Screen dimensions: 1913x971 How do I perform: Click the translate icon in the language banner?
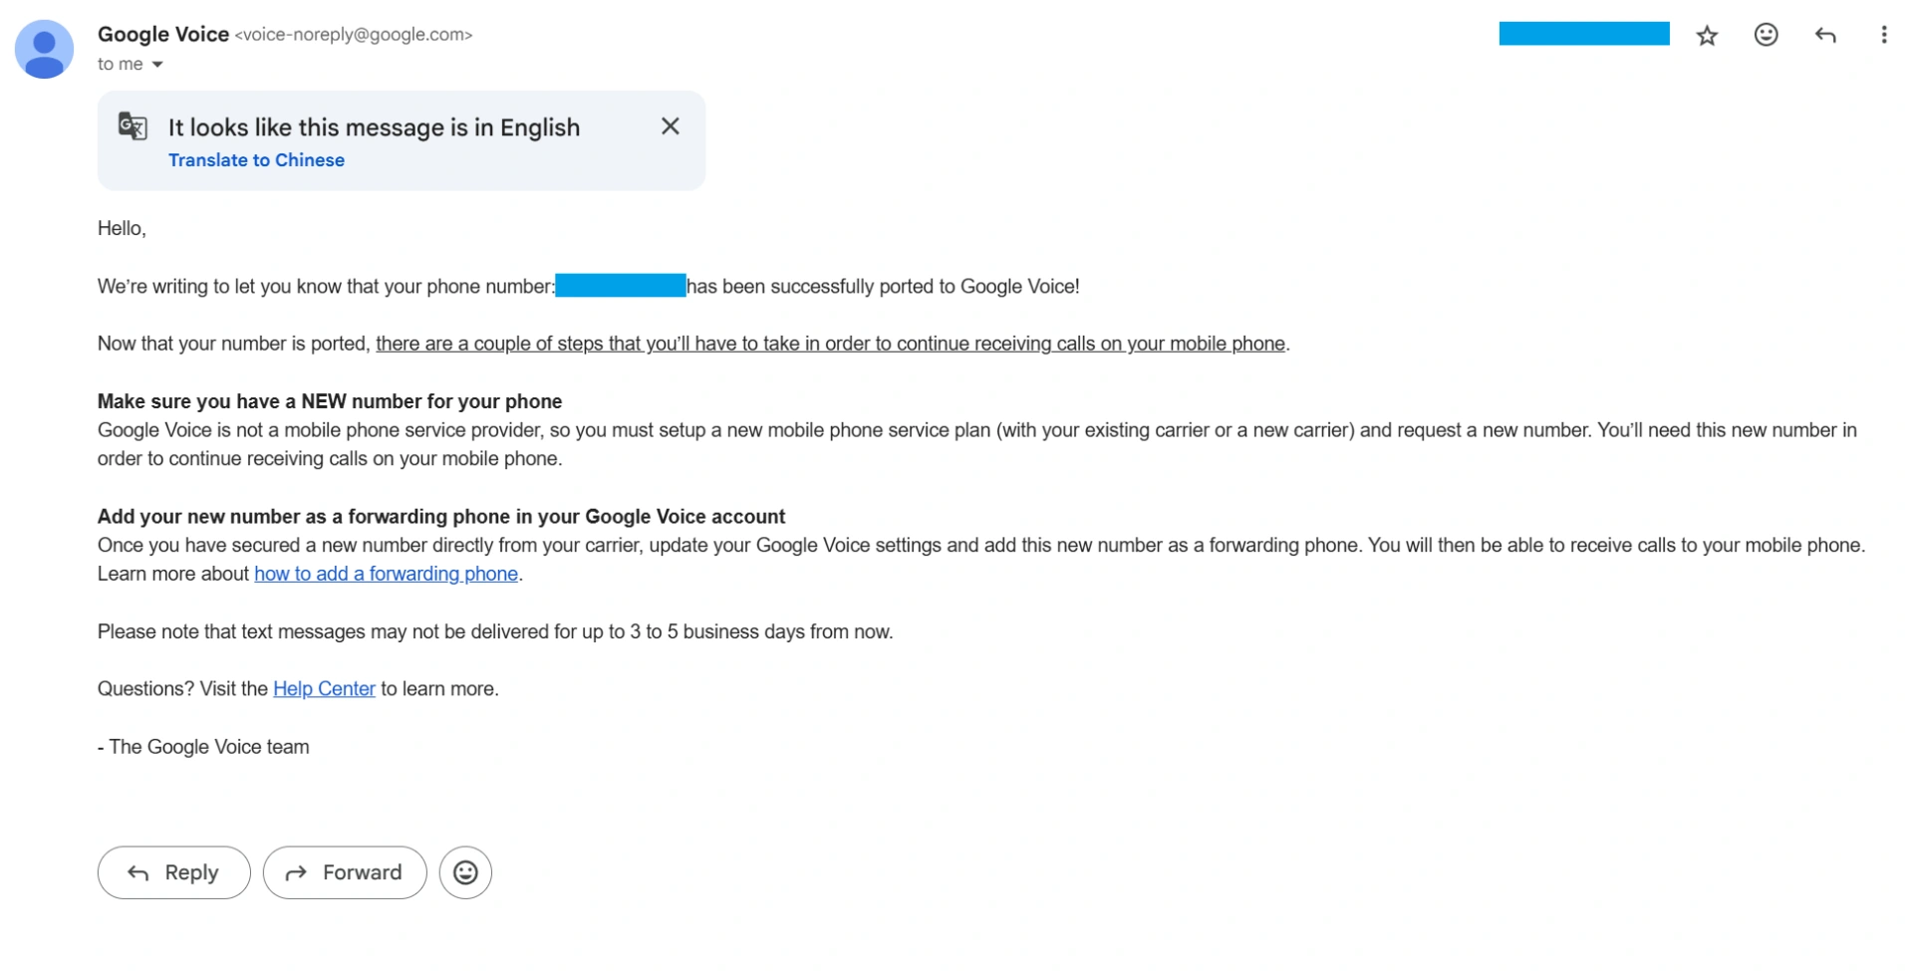(133, 126)
